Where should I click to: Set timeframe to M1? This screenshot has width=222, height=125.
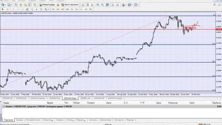pos(53,9)
